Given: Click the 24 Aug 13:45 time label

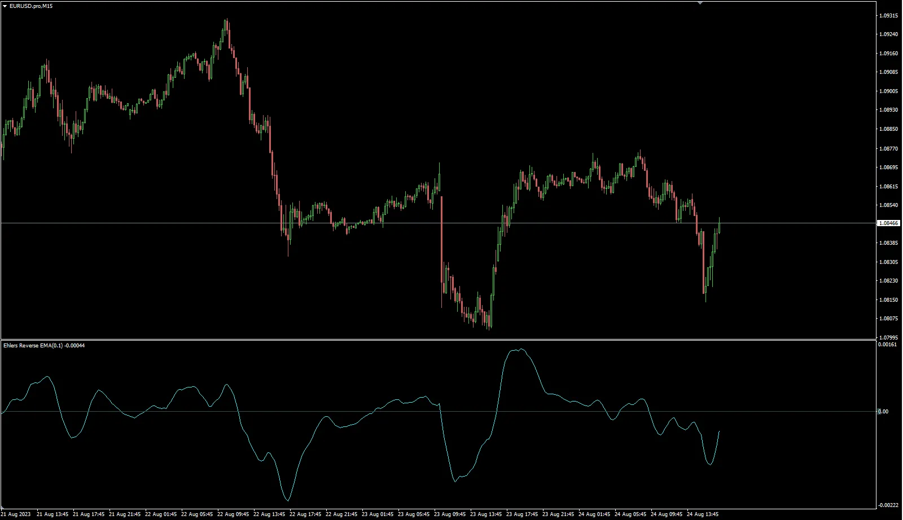Looking at the screenshot, I should pyautogui.click(x=703, y=514).
